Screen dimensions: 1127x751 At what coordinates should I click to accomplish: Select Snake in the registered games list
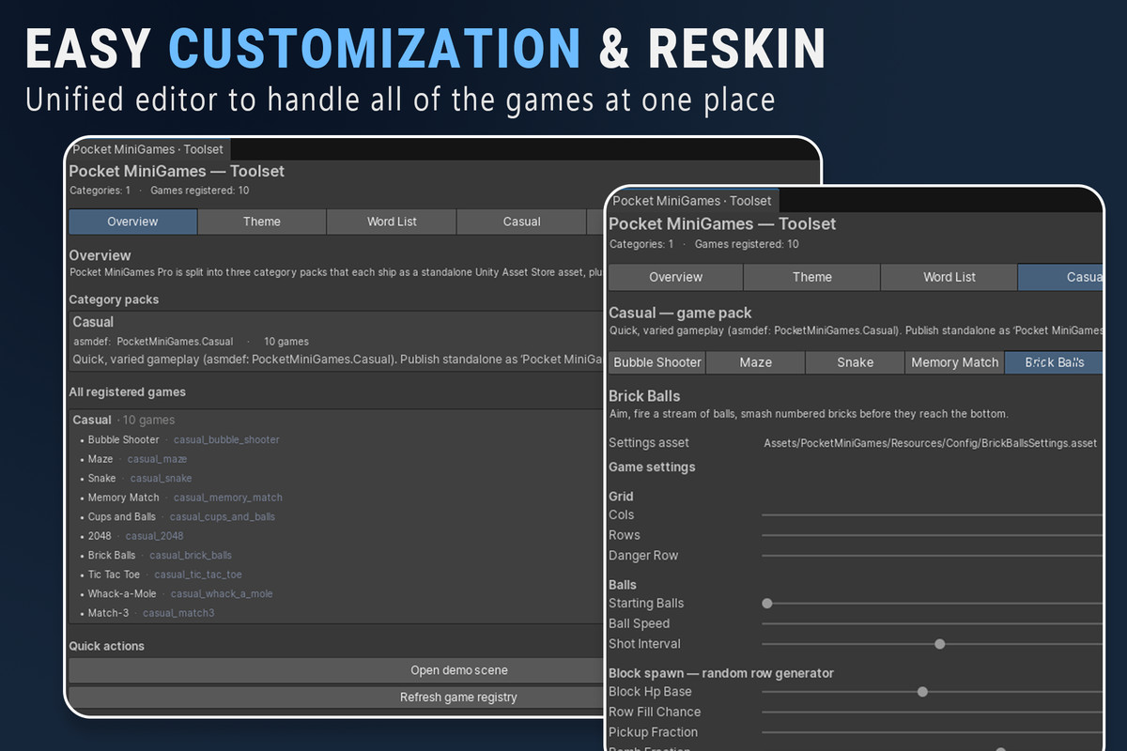click(102, 478)
